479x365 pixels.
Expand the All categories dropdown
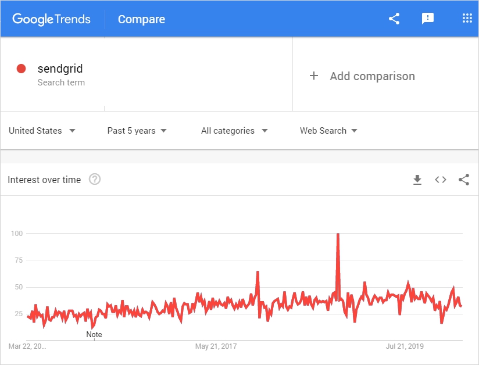pyautogui.click(x=234, y=131)
